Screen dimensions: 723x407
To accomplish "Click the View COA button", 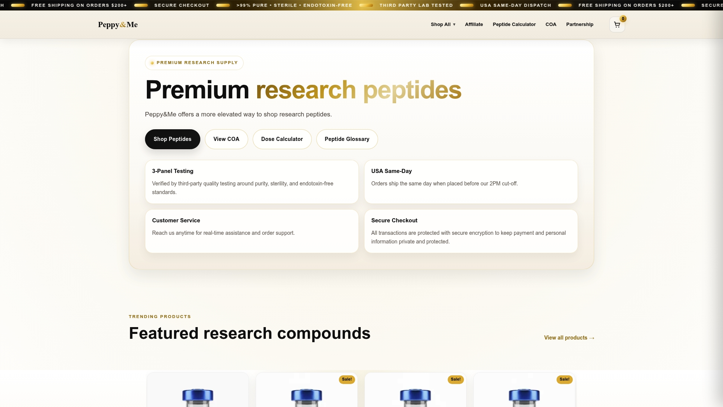I will [x=226, y=139].
